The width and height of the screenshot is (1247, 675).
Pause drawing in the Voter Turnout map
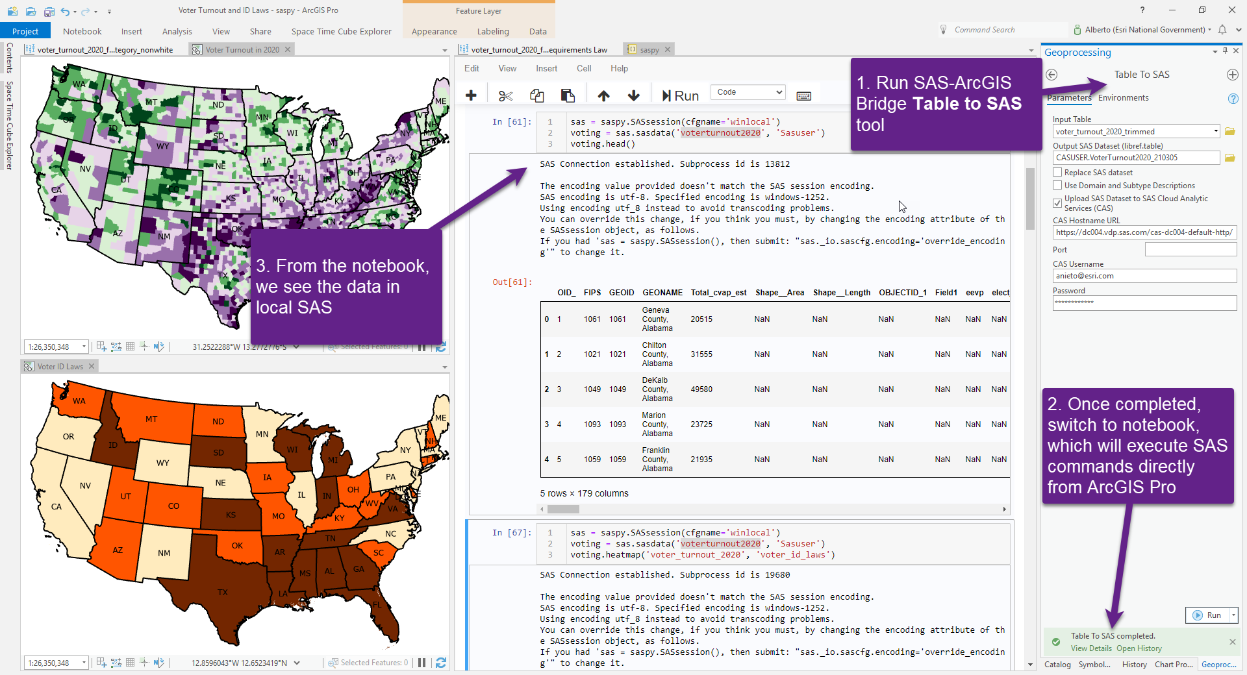(x=422, y=347)
